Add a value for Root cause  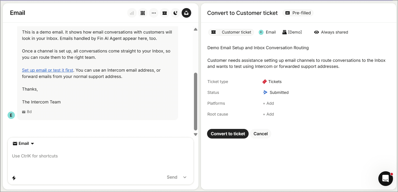pyautogui.click(x=268, y=114)
